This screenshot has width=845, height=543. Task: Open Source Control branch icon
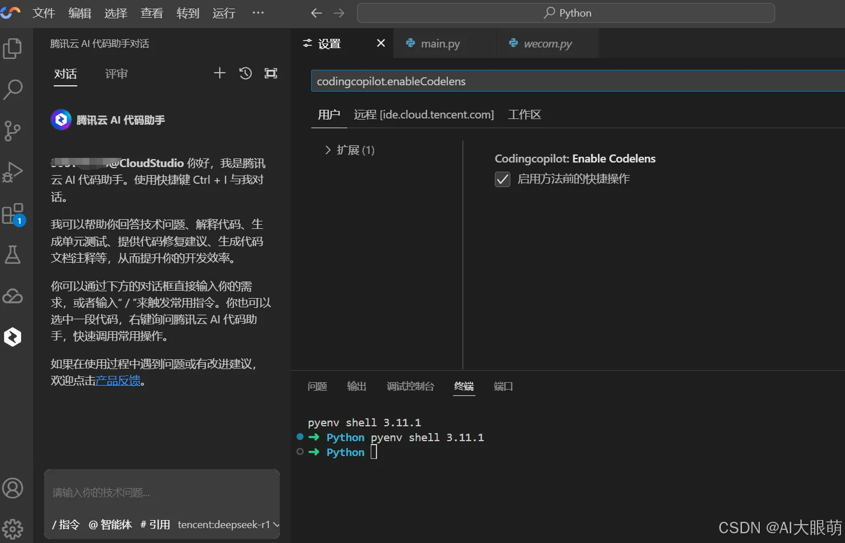pyautogui.click(x=13, y=131)
